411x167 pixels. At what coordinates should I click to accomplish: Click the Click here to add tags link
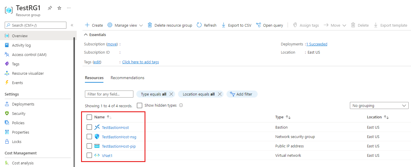click(140, 62)
